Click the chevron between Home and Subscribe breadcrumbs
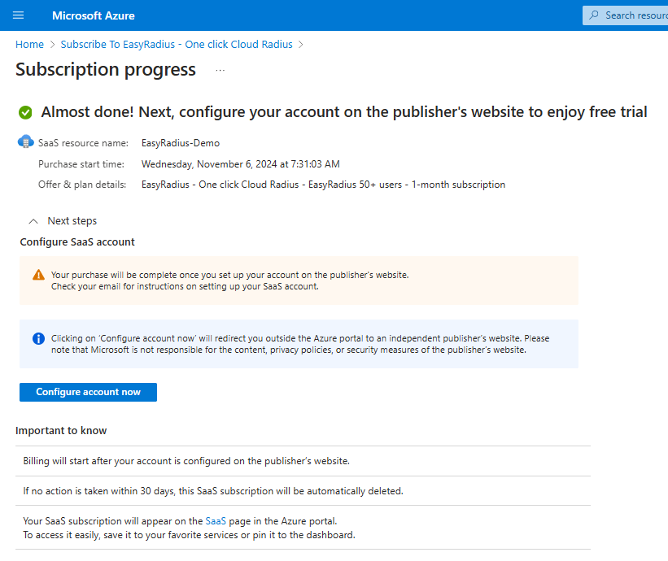 click(51, 44)
